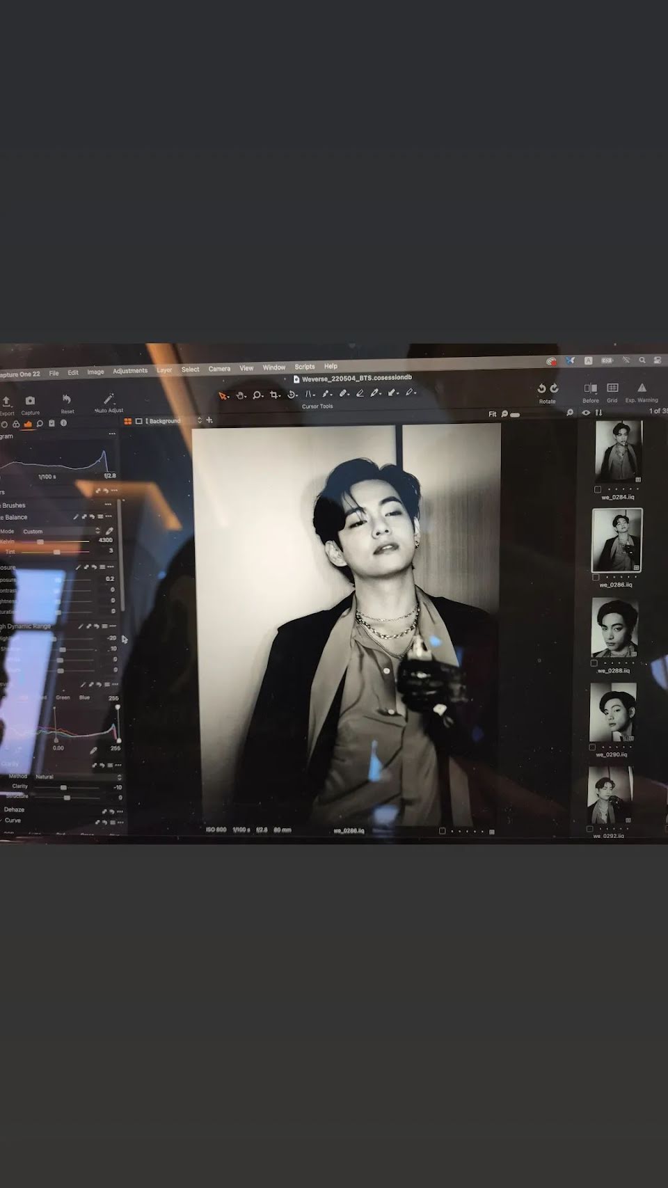668x1188 pixels.
Task: Open the Window menu
Action: [x=273, y=367]
